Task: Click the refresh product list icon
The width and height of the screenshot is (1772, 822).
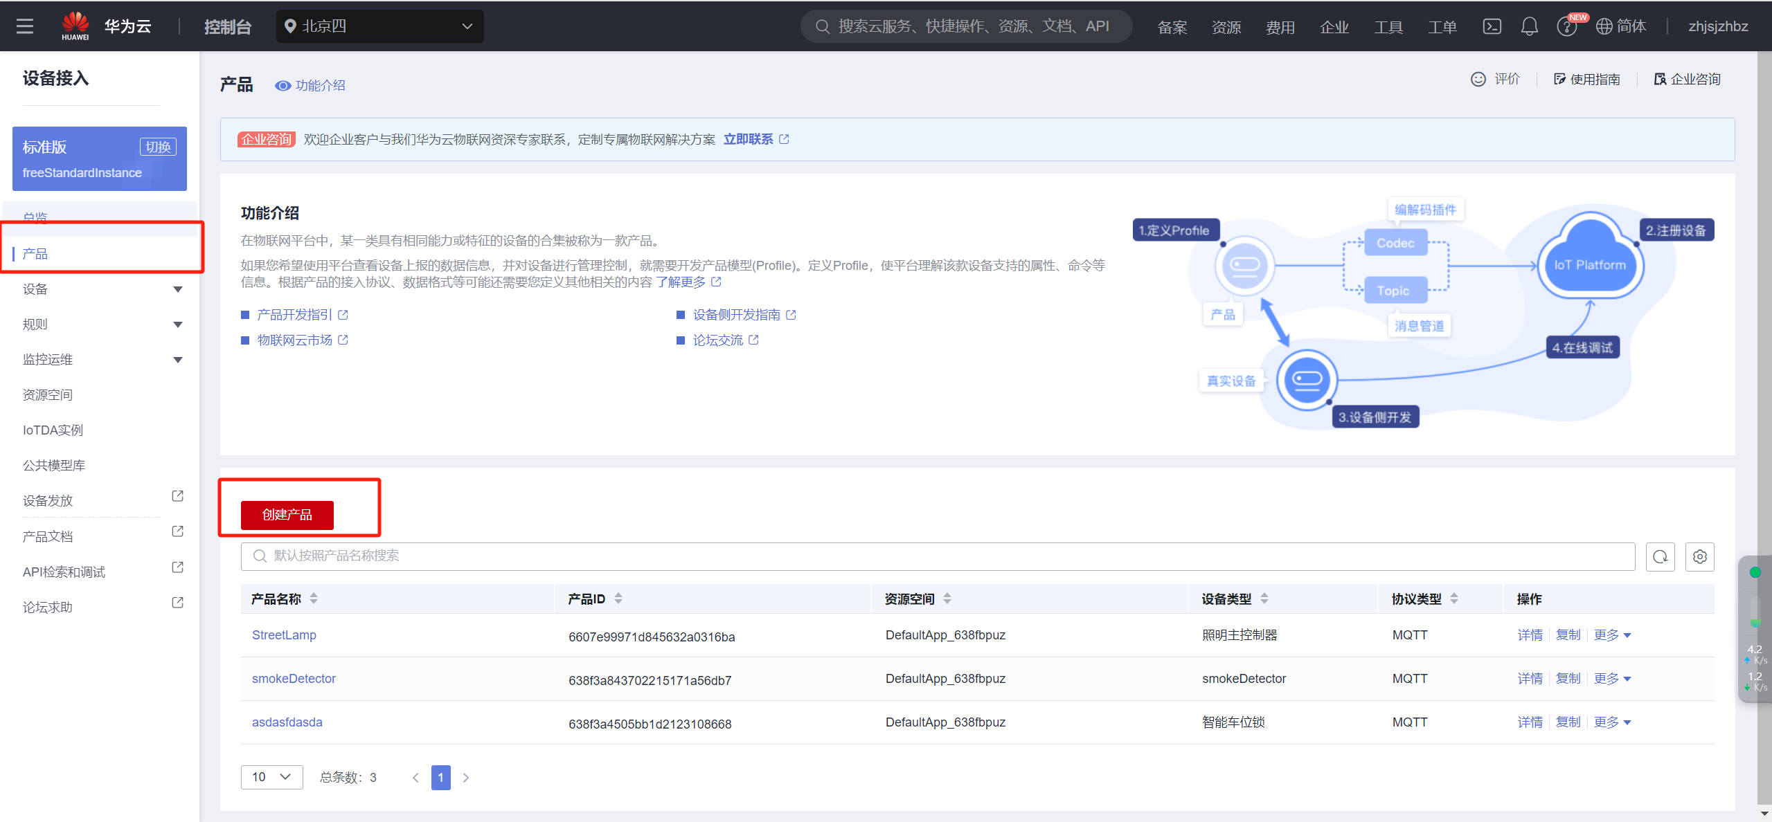Action: (1660, 556)
